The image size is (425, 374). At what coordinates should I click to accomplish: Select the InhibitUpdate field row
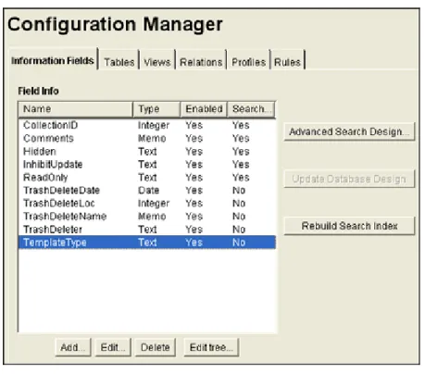coord(147,165)
